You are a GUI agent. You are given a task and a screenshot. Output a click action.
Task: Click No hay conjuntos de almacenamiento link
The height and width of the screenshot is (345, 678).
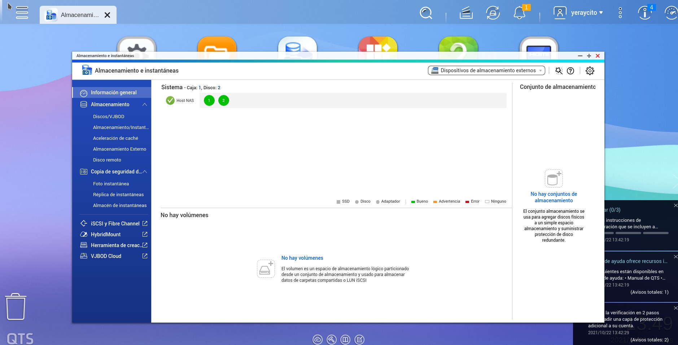(554, 197)
